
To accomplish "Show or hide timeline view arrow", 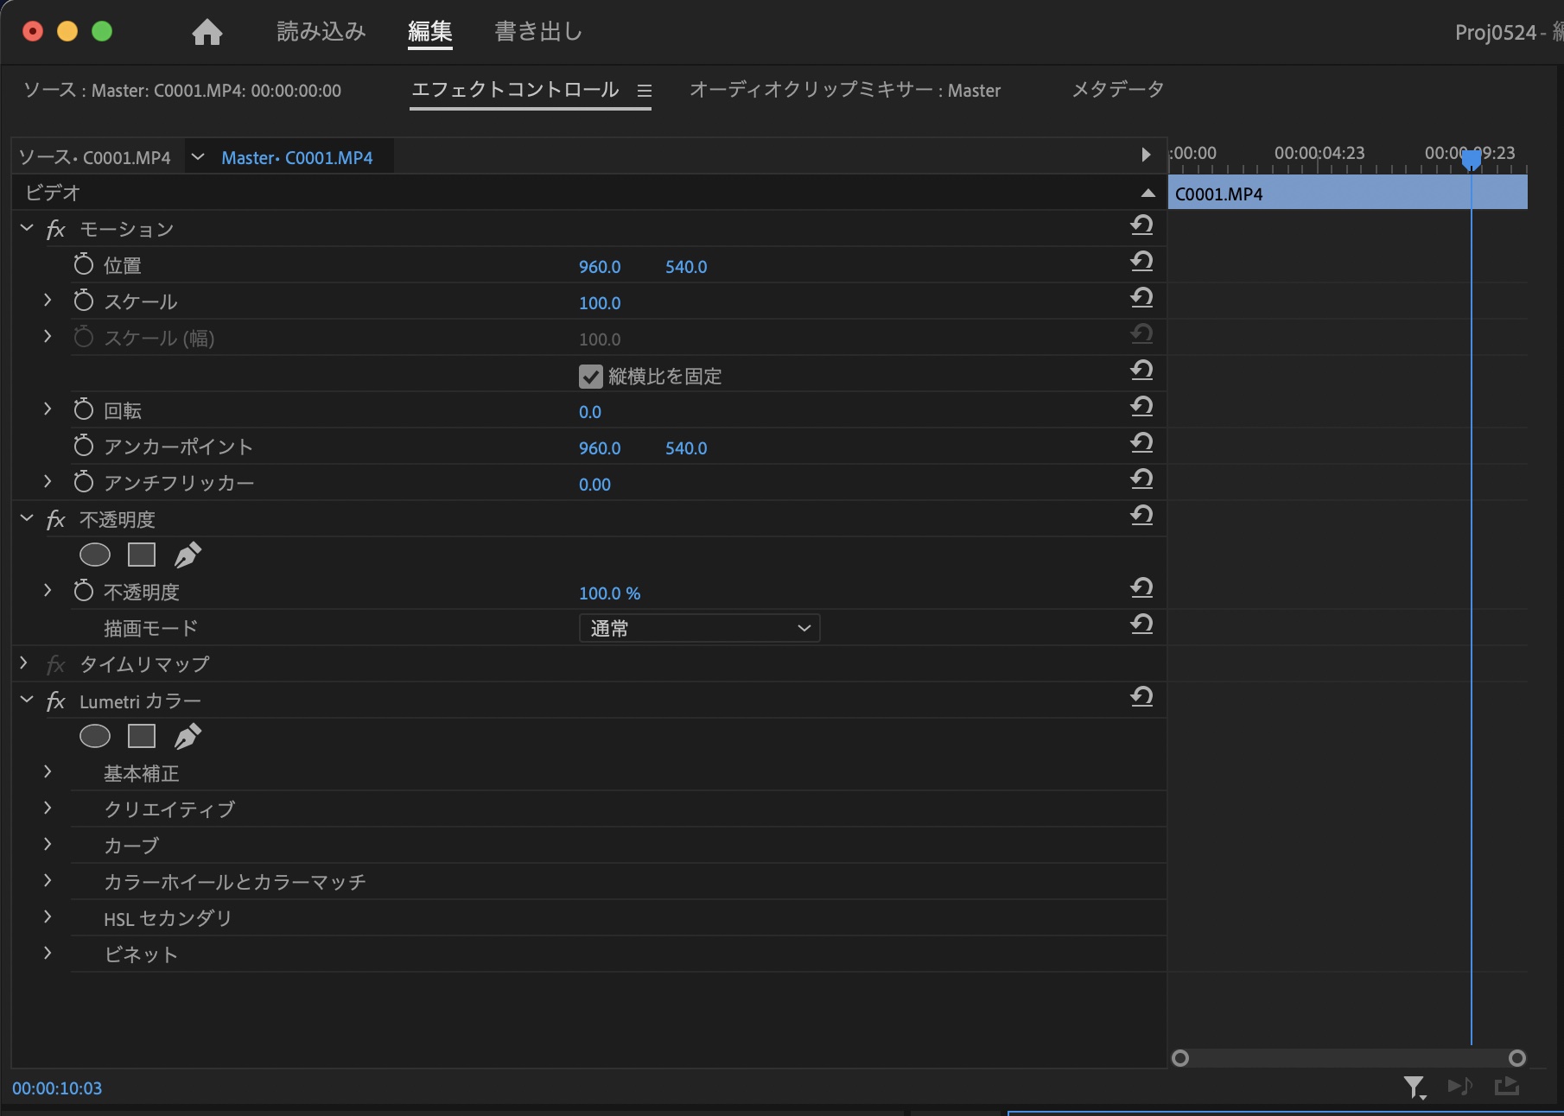I will (1146, 155).
